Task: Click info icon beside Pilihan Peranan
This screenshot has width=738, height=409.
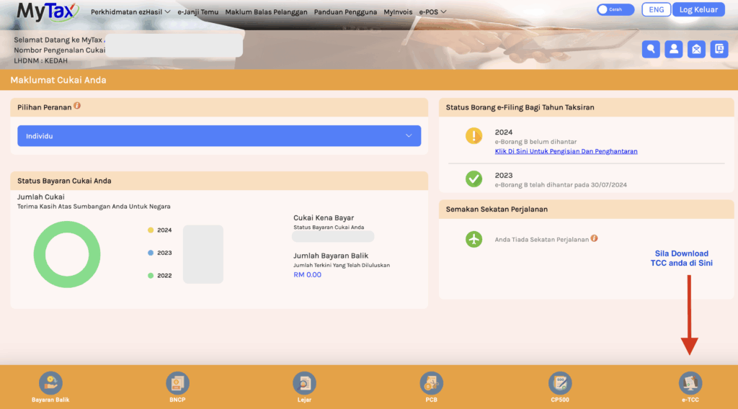Action: (77, 106)
